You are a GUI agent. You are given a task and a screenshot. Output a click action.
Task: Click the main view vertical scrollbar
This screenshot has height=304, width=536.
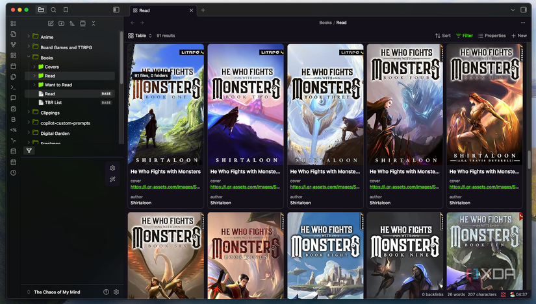tap(530, 159)
